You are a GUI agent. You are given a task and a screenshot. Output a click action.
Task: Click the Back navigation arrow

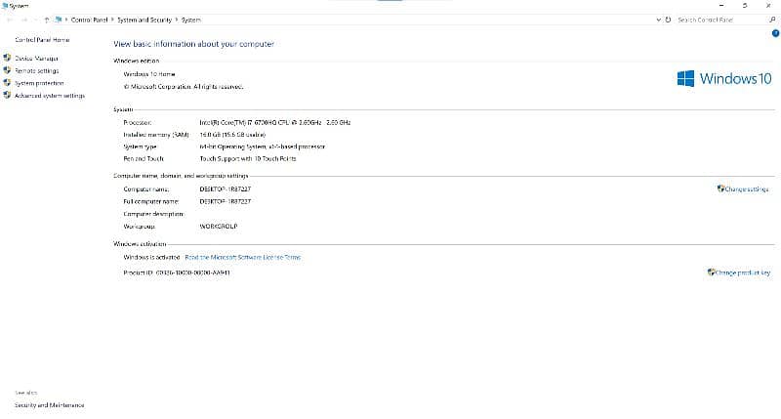point(9,20)
